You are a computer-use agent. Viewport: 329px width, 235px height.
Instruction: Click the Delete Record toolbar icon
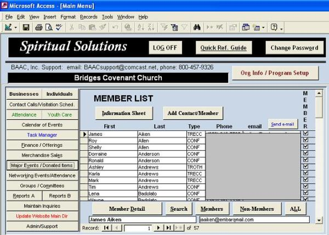(x=220, y=27)
